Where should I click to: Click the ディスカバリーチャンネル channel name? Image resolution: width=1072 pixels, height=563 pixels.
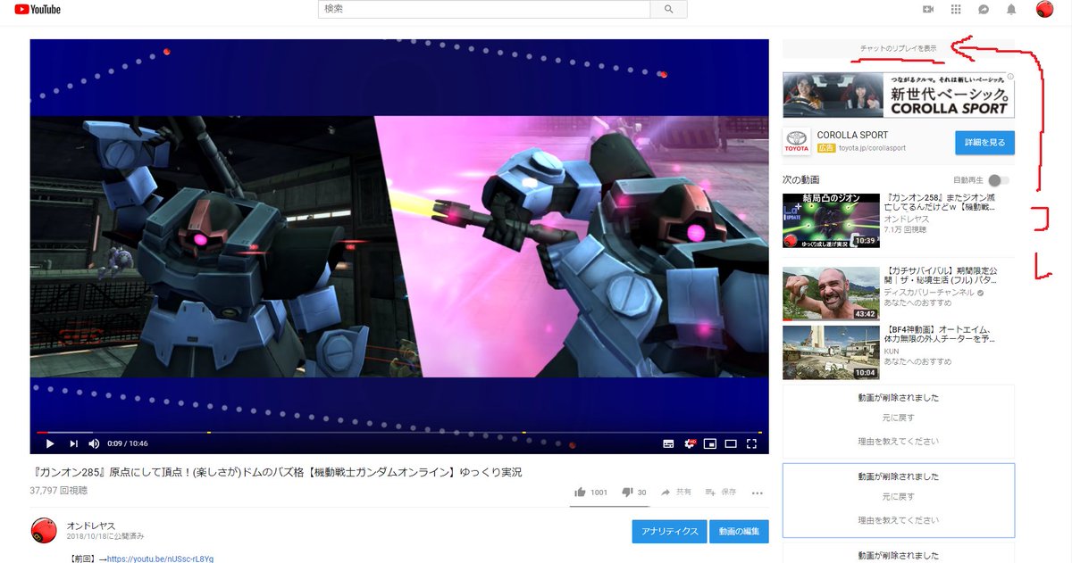pos(929,292)
